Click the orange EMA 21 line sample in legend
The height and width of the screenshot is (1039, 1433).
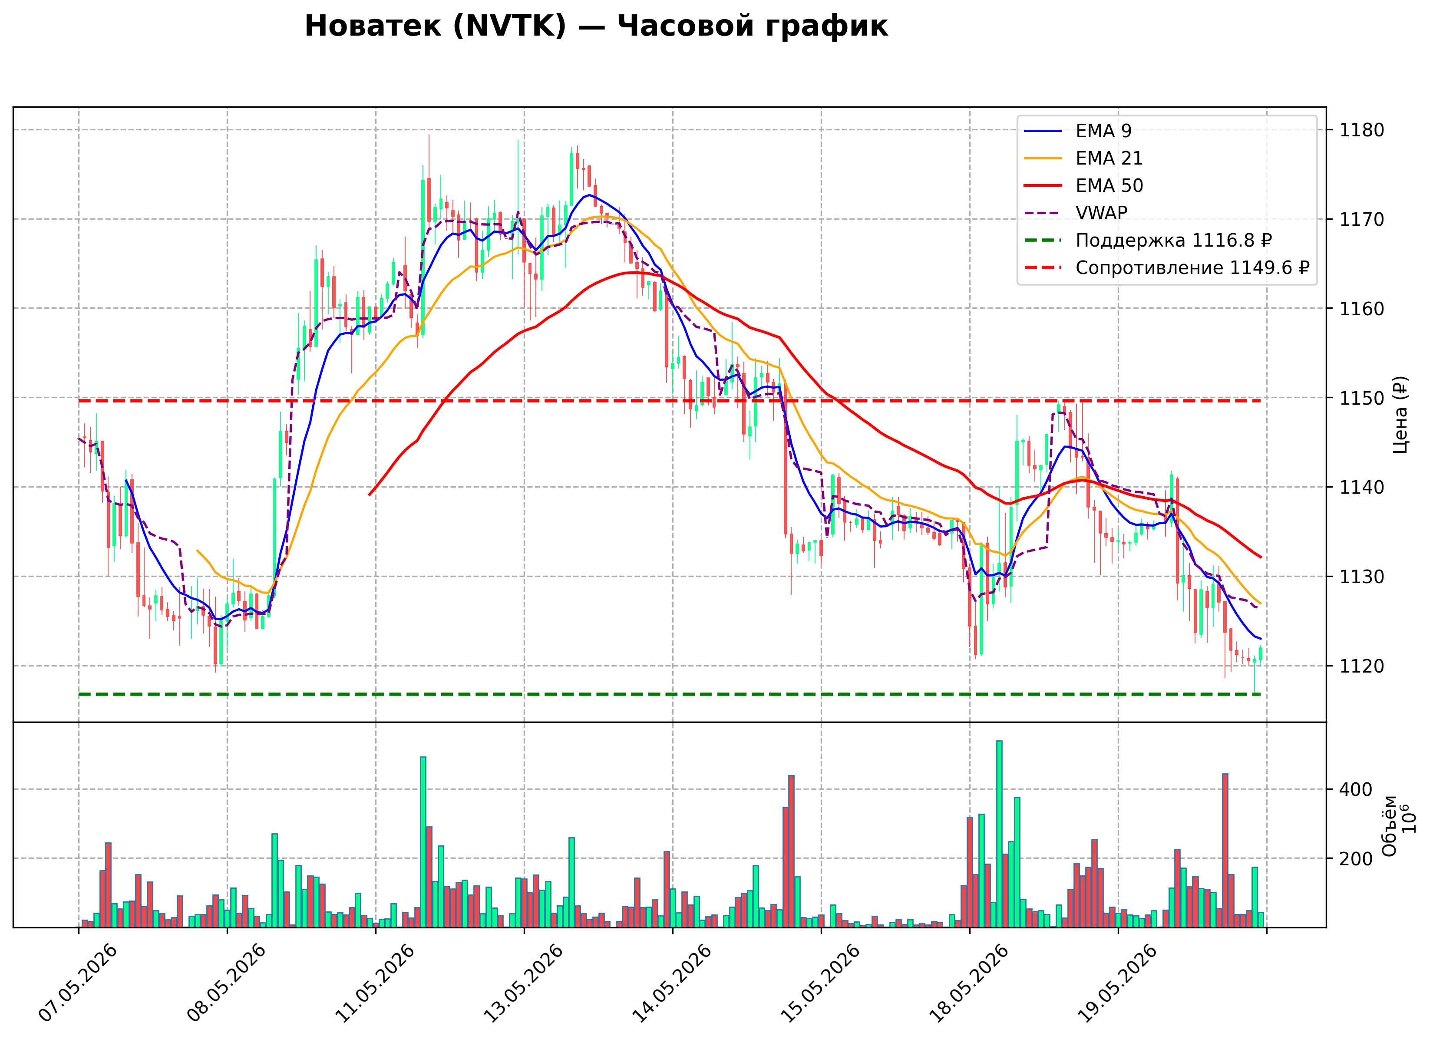tap(1043, 158)
